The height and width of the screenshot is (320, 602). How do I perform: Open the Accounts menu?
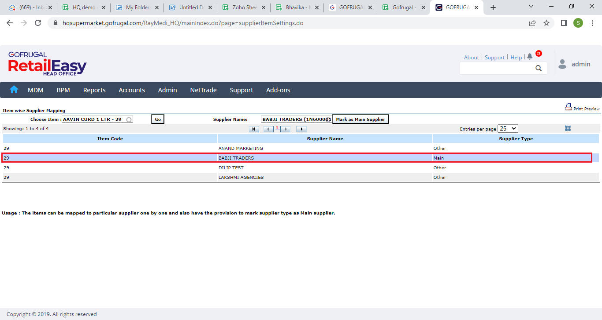[x=132, y=90]
